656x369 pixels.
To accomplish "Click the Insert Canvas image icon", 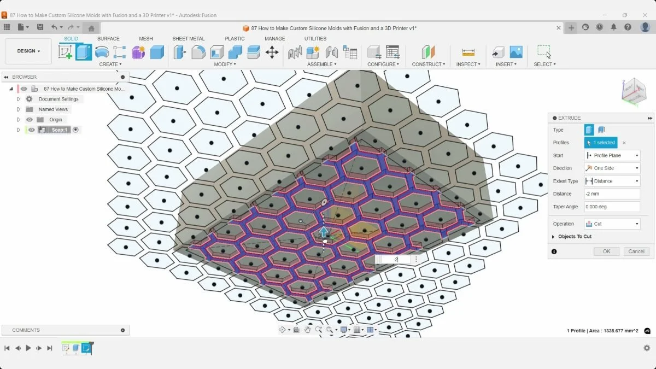I will pyautogui.click(x=516, y=52).
